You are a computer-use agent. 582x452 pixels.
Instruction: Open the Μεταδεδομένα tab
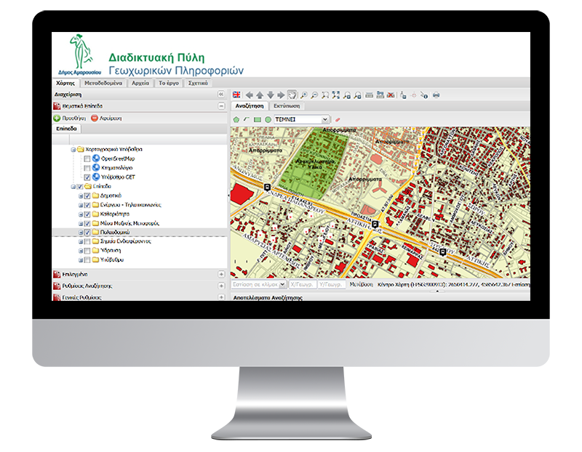103,83
